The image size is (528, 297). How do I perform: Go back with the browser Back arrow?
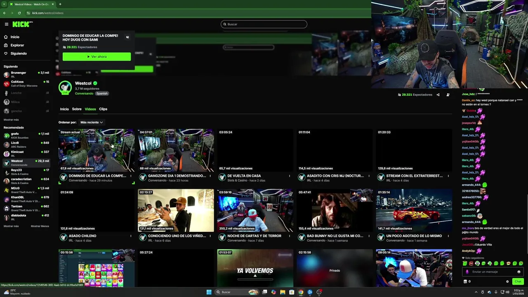(x=4, y=13)
